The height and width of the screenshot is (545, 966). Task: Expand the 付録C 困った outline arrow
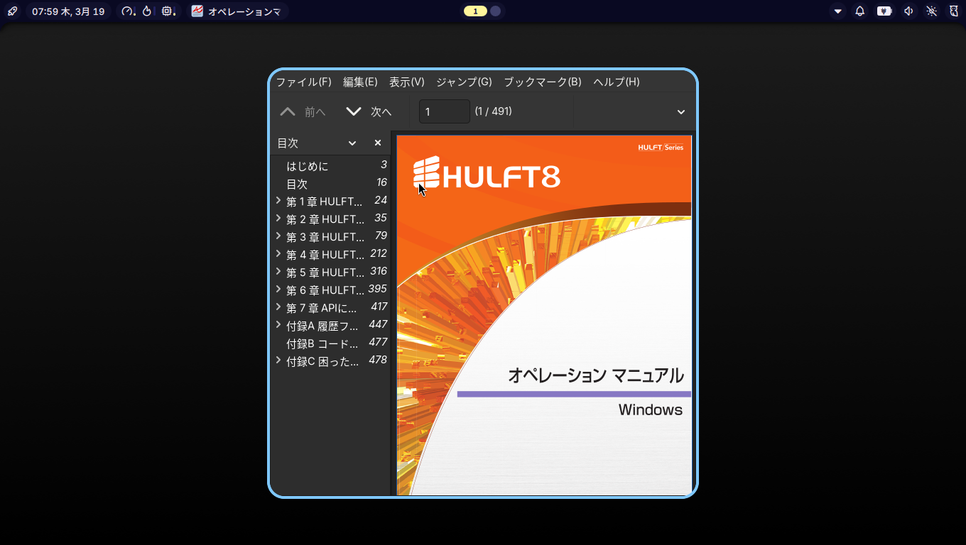point(278,360)
